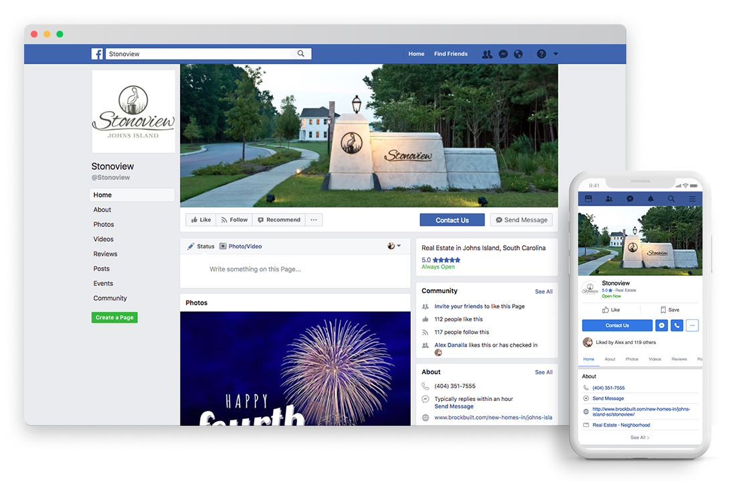Tap the phone notifications bell icon
The width and height of the screenshot is (736, 482).
pyautogui.click(x=650, y=199)
